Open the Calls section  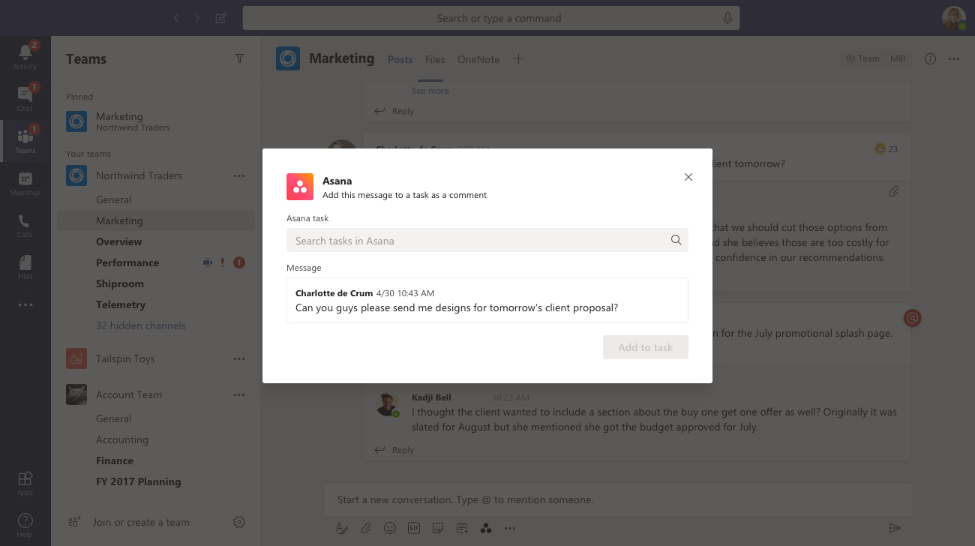(x=25, y=224)
